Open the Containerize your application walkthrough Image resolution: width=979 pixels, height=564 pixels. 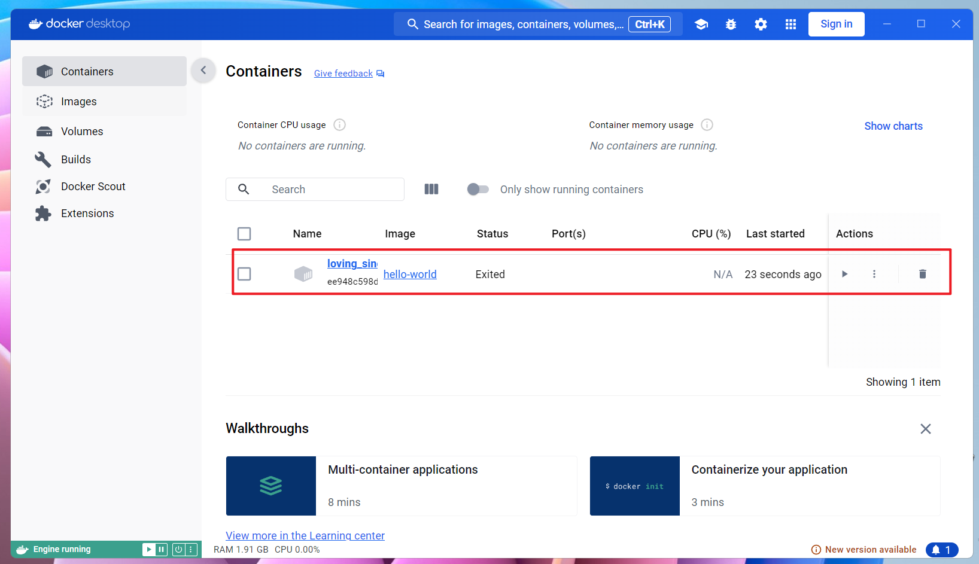[765, 486]
